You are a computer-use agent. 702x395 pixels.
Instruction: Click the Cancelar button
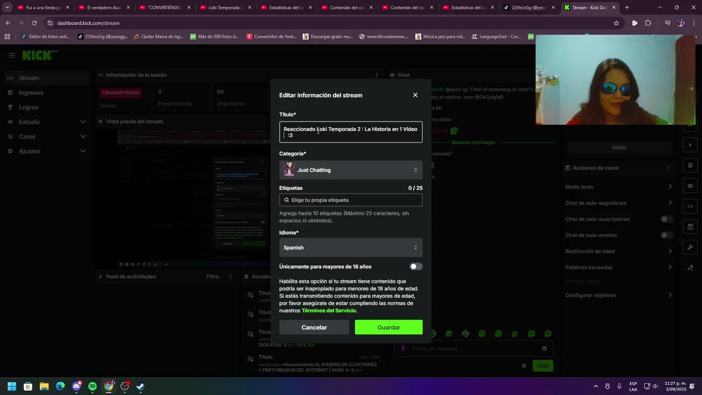click(314, 328)
